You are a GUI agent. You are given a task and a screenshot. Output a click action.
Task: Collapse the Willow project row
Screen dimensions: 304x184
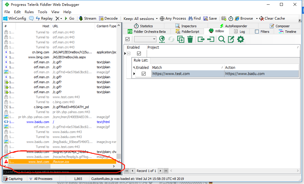tap(129, 53)
